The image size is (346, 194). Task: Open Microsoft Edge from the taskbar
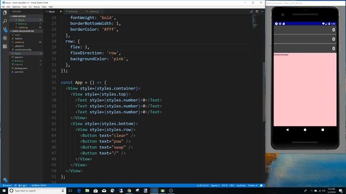(79, 190)
